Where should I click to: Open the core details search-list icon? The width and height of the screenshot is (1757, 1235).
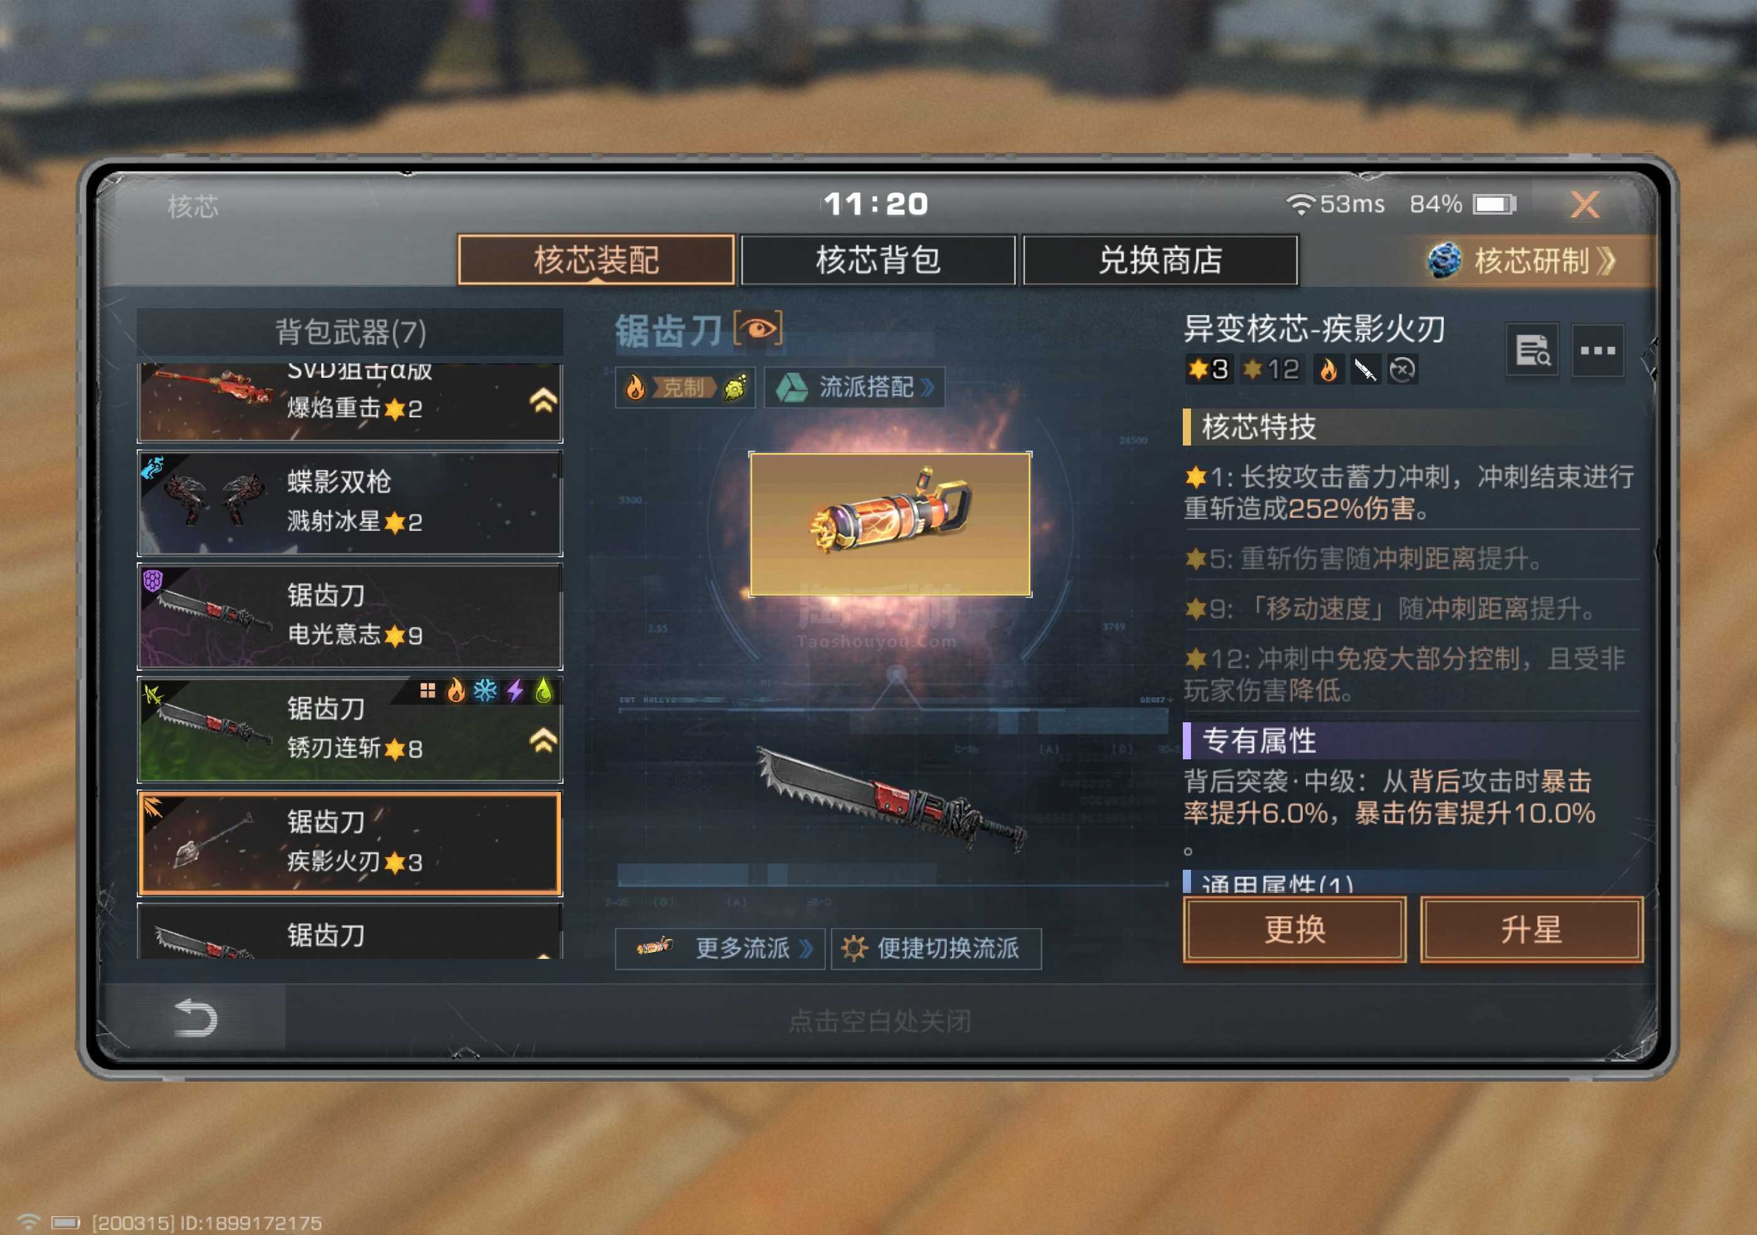coord(1532,350)
